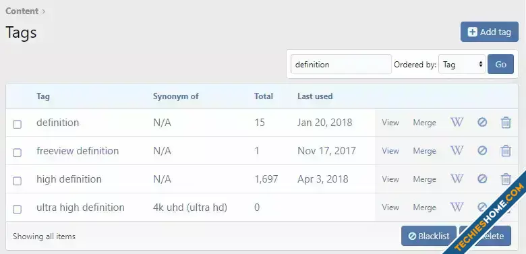Click the Tags page heading
This screenshot has width=526, height=254.
point(21,33)
